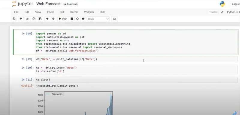Click into the In [18] imports code cell
This screenshot has width=240, height=115.
click(x=136, y=42)
